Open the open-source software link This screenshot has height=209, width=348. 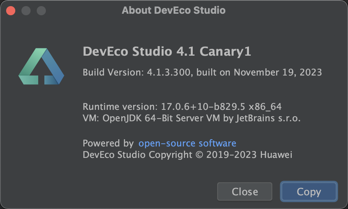pyautogui.click(x=187, y=143)
